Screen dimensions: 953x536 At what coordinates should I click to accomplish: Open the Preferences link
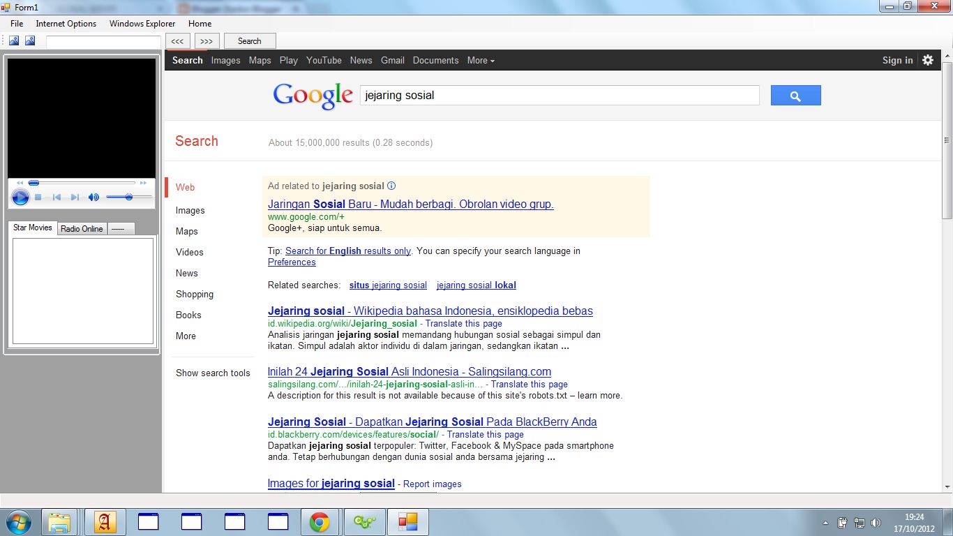[x=292, y=262]
